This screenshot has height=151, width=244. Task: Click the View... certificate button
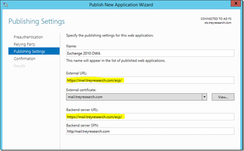click(x=223, y=97)
